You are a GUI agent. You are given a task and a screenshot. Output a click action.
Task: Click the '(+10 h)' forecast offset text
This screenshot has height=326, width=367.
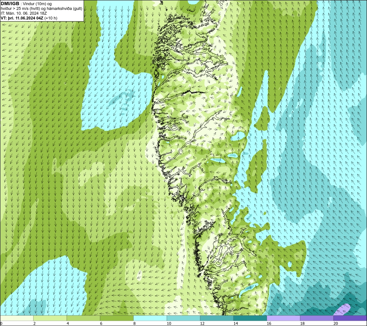pos(51,18)
